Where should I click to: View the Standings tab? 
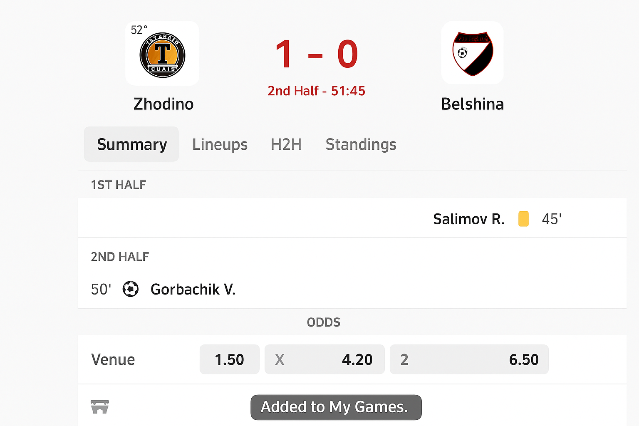pyautogui.click(x=361, y=144)
